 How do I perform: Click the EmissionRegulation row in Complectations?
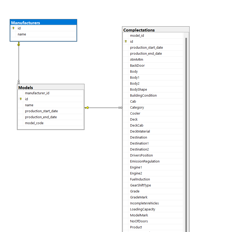tap(145, 161)
